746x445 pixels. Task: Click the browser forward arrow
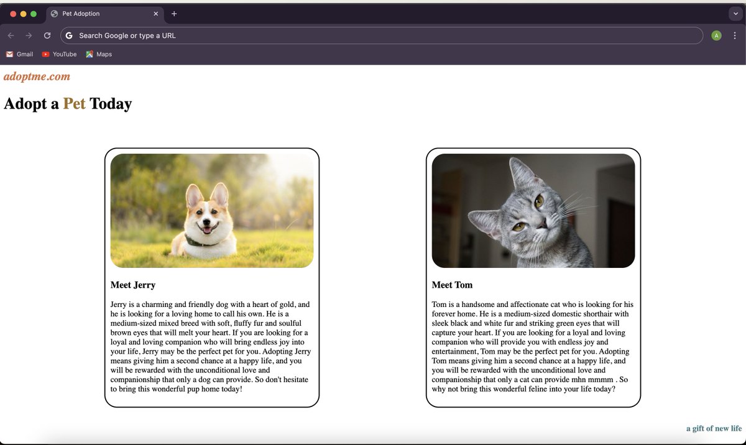29,35
